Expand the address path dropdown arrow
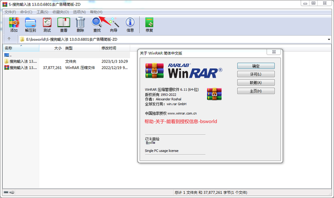The width and height of the screenshot is (334, 198). coord(329,39)
